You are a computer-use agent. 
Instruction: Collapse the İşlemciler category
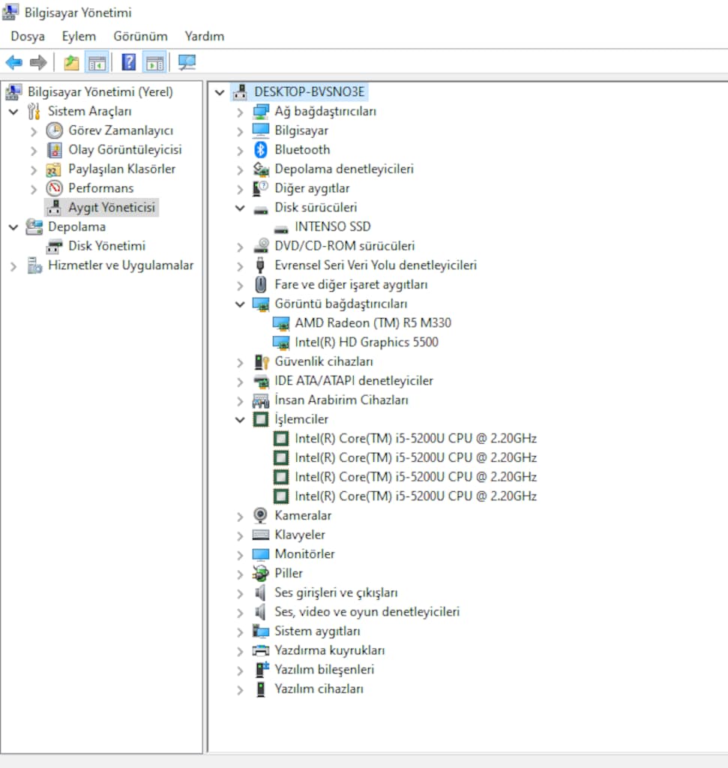pyautogui.click(x=240, y=420)
